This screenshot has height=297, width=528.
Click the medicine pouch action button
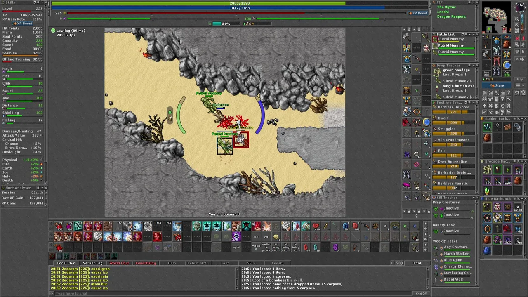(x=266, y=247)
